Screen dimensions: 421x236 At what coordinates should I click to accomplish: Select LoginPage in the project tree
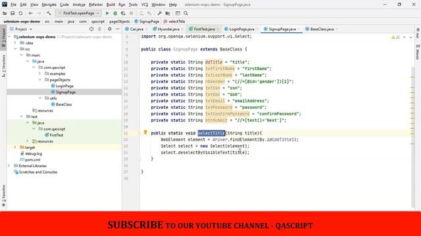click(64, 86)
